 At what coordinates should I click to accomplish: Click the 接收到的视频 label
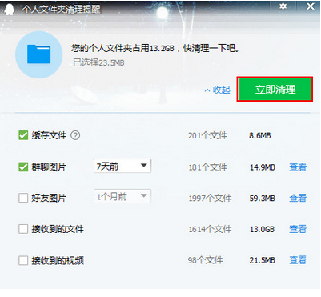click(58, 260)
